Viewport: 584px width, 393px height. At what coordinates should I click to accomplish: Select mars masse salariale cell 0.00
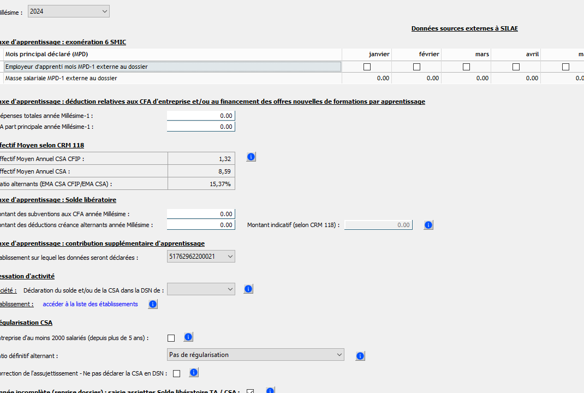466,78
